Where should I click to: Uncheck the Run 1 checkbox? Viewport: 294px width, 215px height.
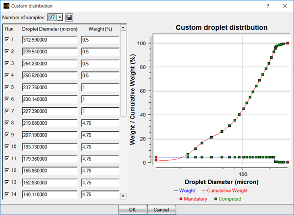coord(6,39)
